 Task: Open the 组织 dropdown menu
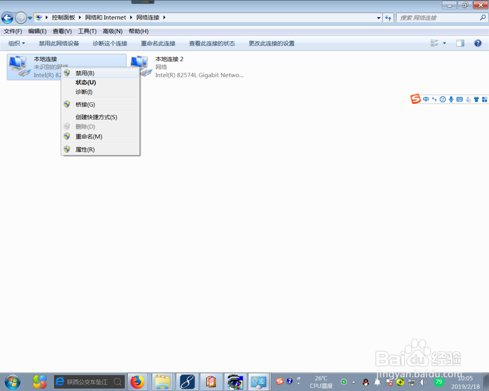[16, 43]
